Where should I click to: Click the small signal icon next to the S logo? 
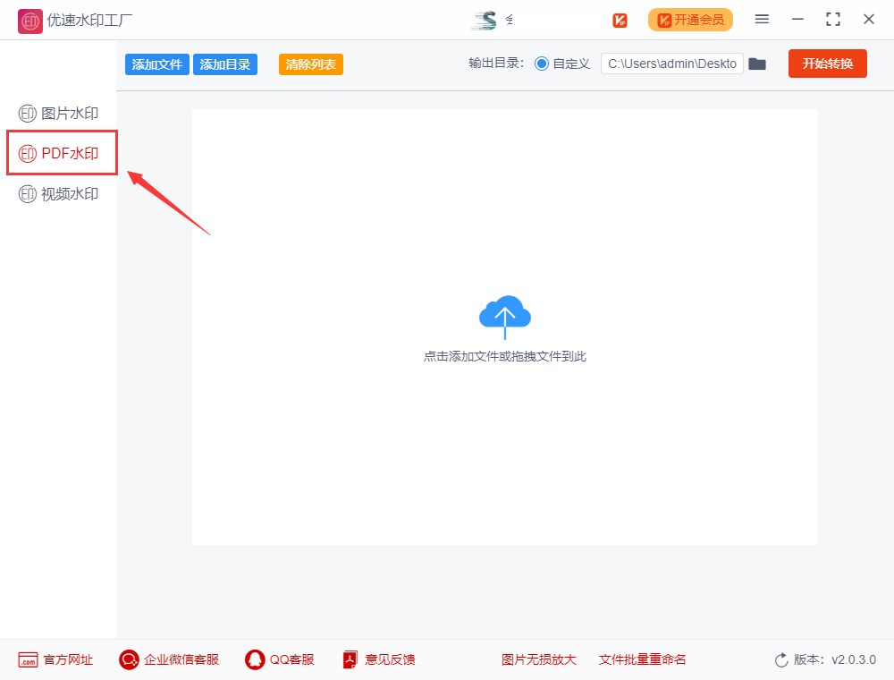510,20
